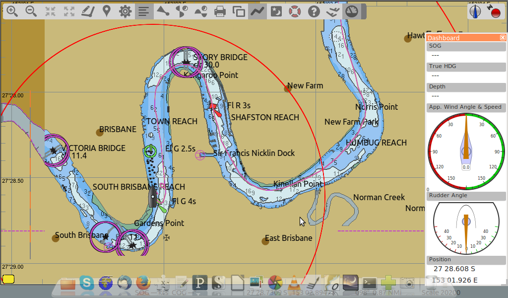Click the Story Bridge marker on chart

(x=185, y=62)
